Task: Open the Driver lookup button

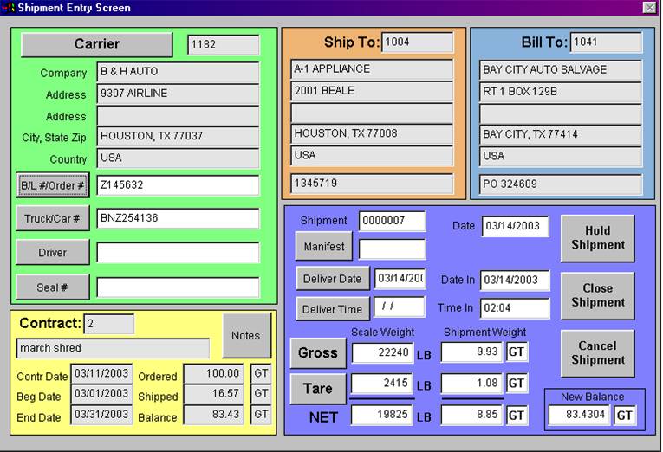Action: coord(52,252)
